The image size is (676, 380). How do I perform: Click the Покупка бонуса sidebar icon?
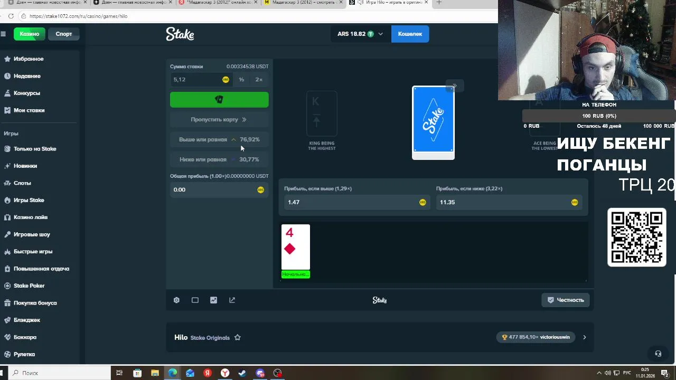[x=7, y=303]
